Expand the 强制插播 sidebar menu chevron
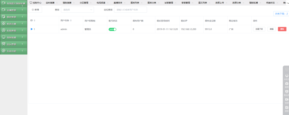289x115 pixels. (22, 37)
